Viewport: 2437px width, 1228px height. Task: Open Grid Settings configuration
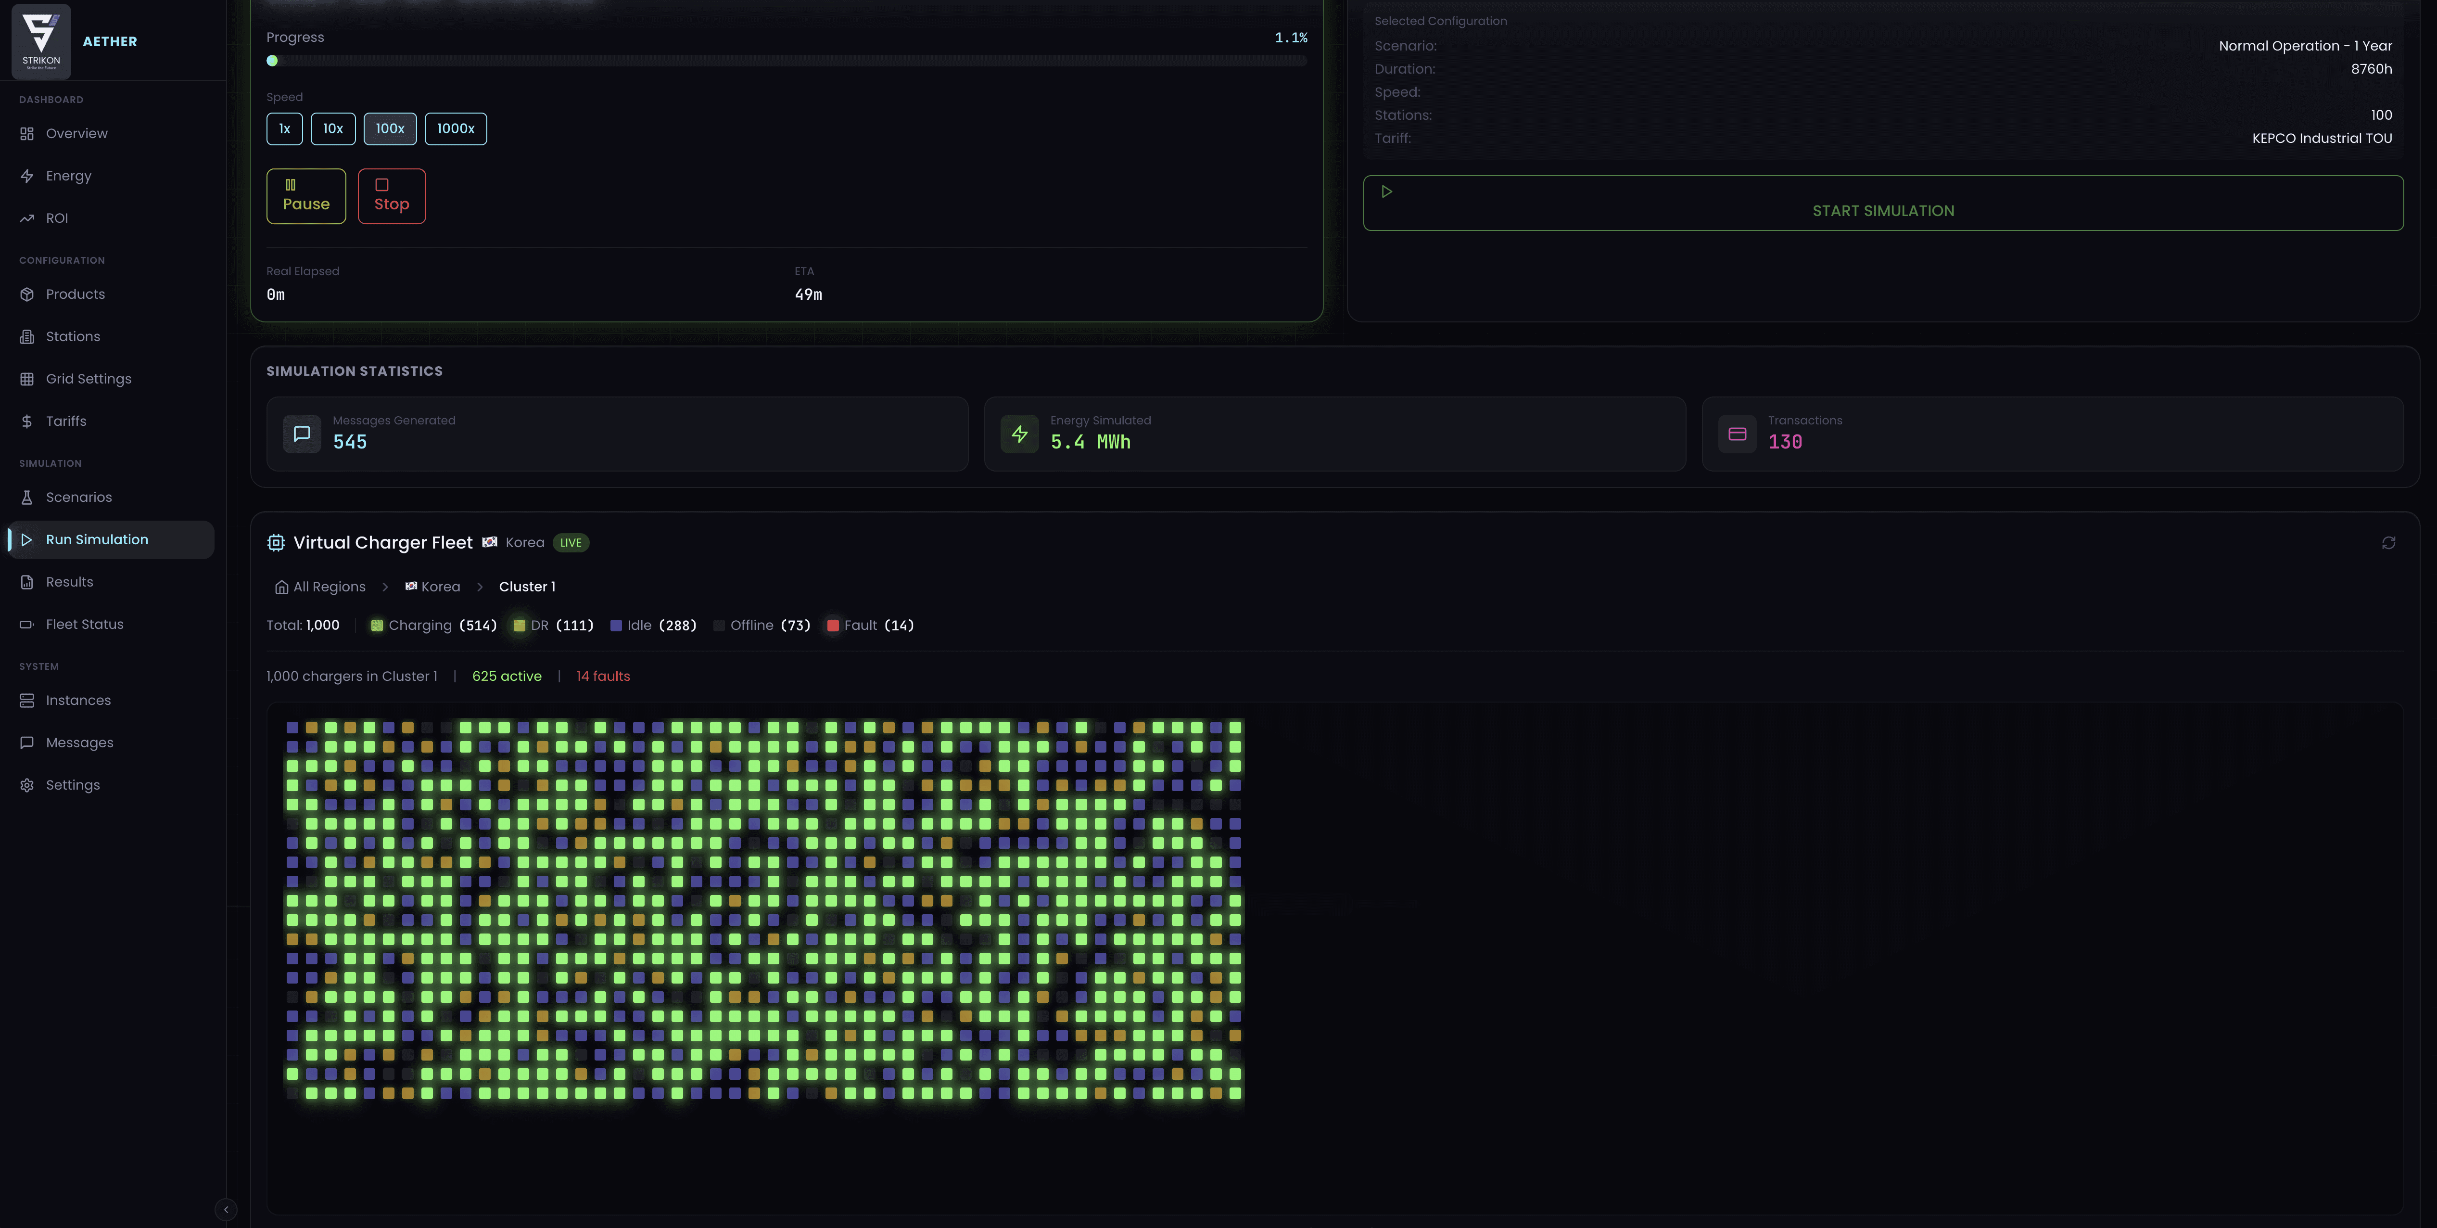pyautogui.click(x=88, y=378)
